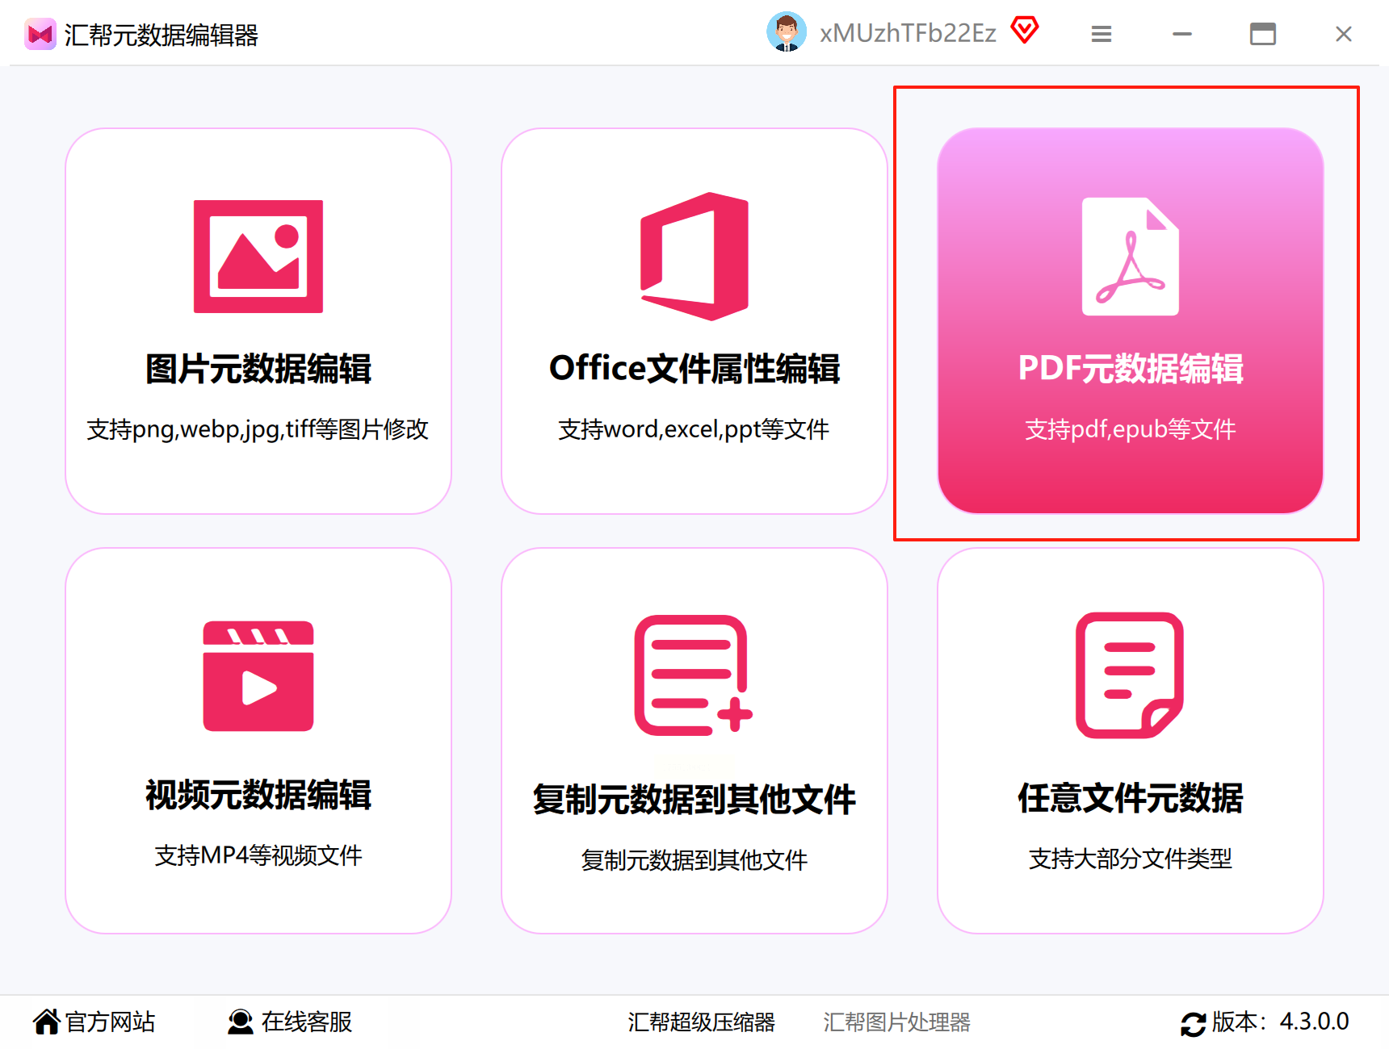Screen dimensions: 1389x1049
Task: Open the hamburger menu in title bar
Action: pos(1102,34)
